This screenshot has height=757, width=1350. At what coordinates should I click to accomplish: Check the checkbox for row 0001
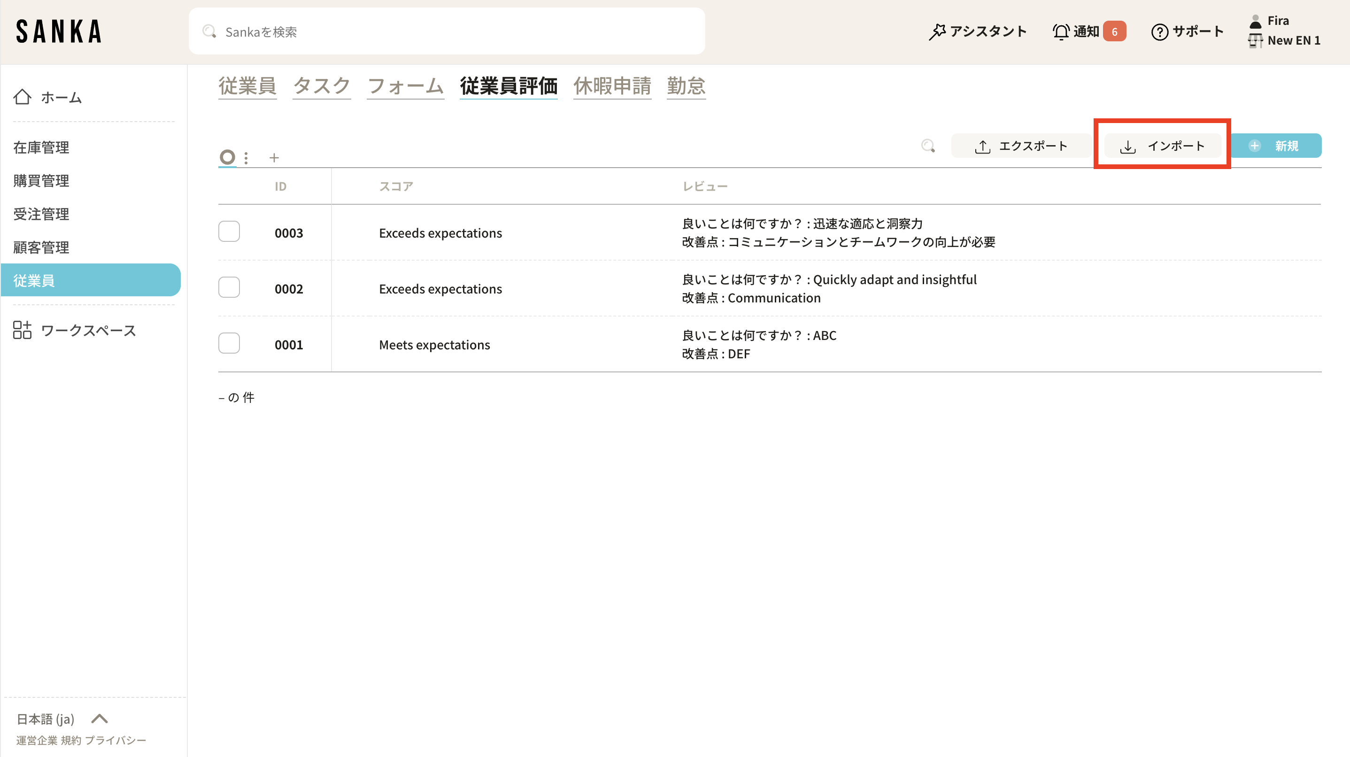point(229,343)
